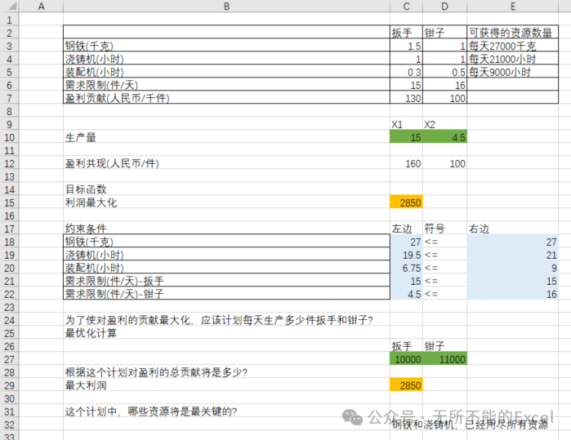The image size is (571, 440).
Task: Click the answer text 钢铁和浇铸机
Action: pyautogui.click(x=470, y=424)
